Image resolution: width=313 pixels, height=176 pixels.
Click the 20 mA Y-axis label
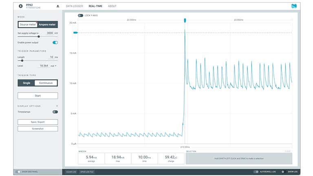pos(73,23)
